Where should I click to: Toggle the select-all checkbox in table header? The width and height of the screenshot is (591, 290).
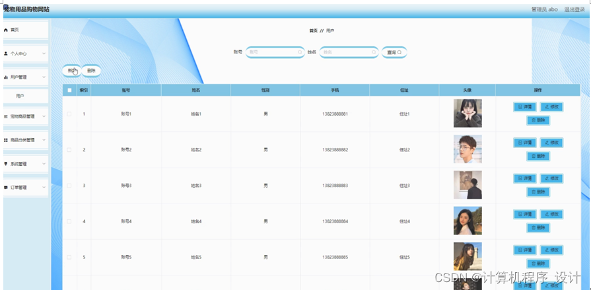coord(69,90)
